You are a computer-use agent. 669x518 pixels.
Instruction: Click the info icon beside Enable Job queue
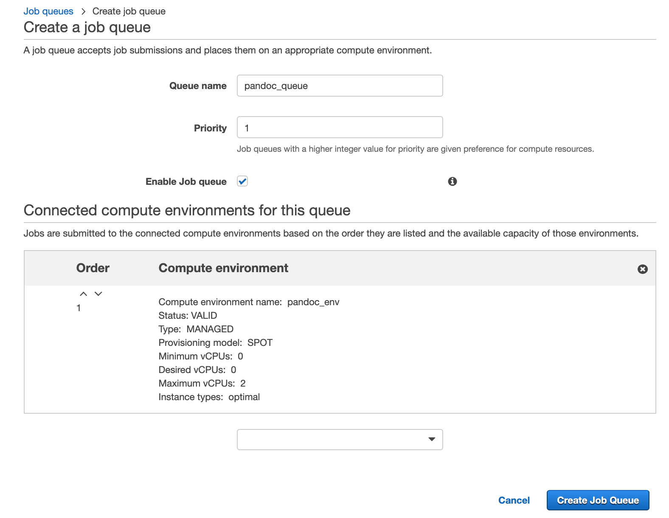pos(453,181)
